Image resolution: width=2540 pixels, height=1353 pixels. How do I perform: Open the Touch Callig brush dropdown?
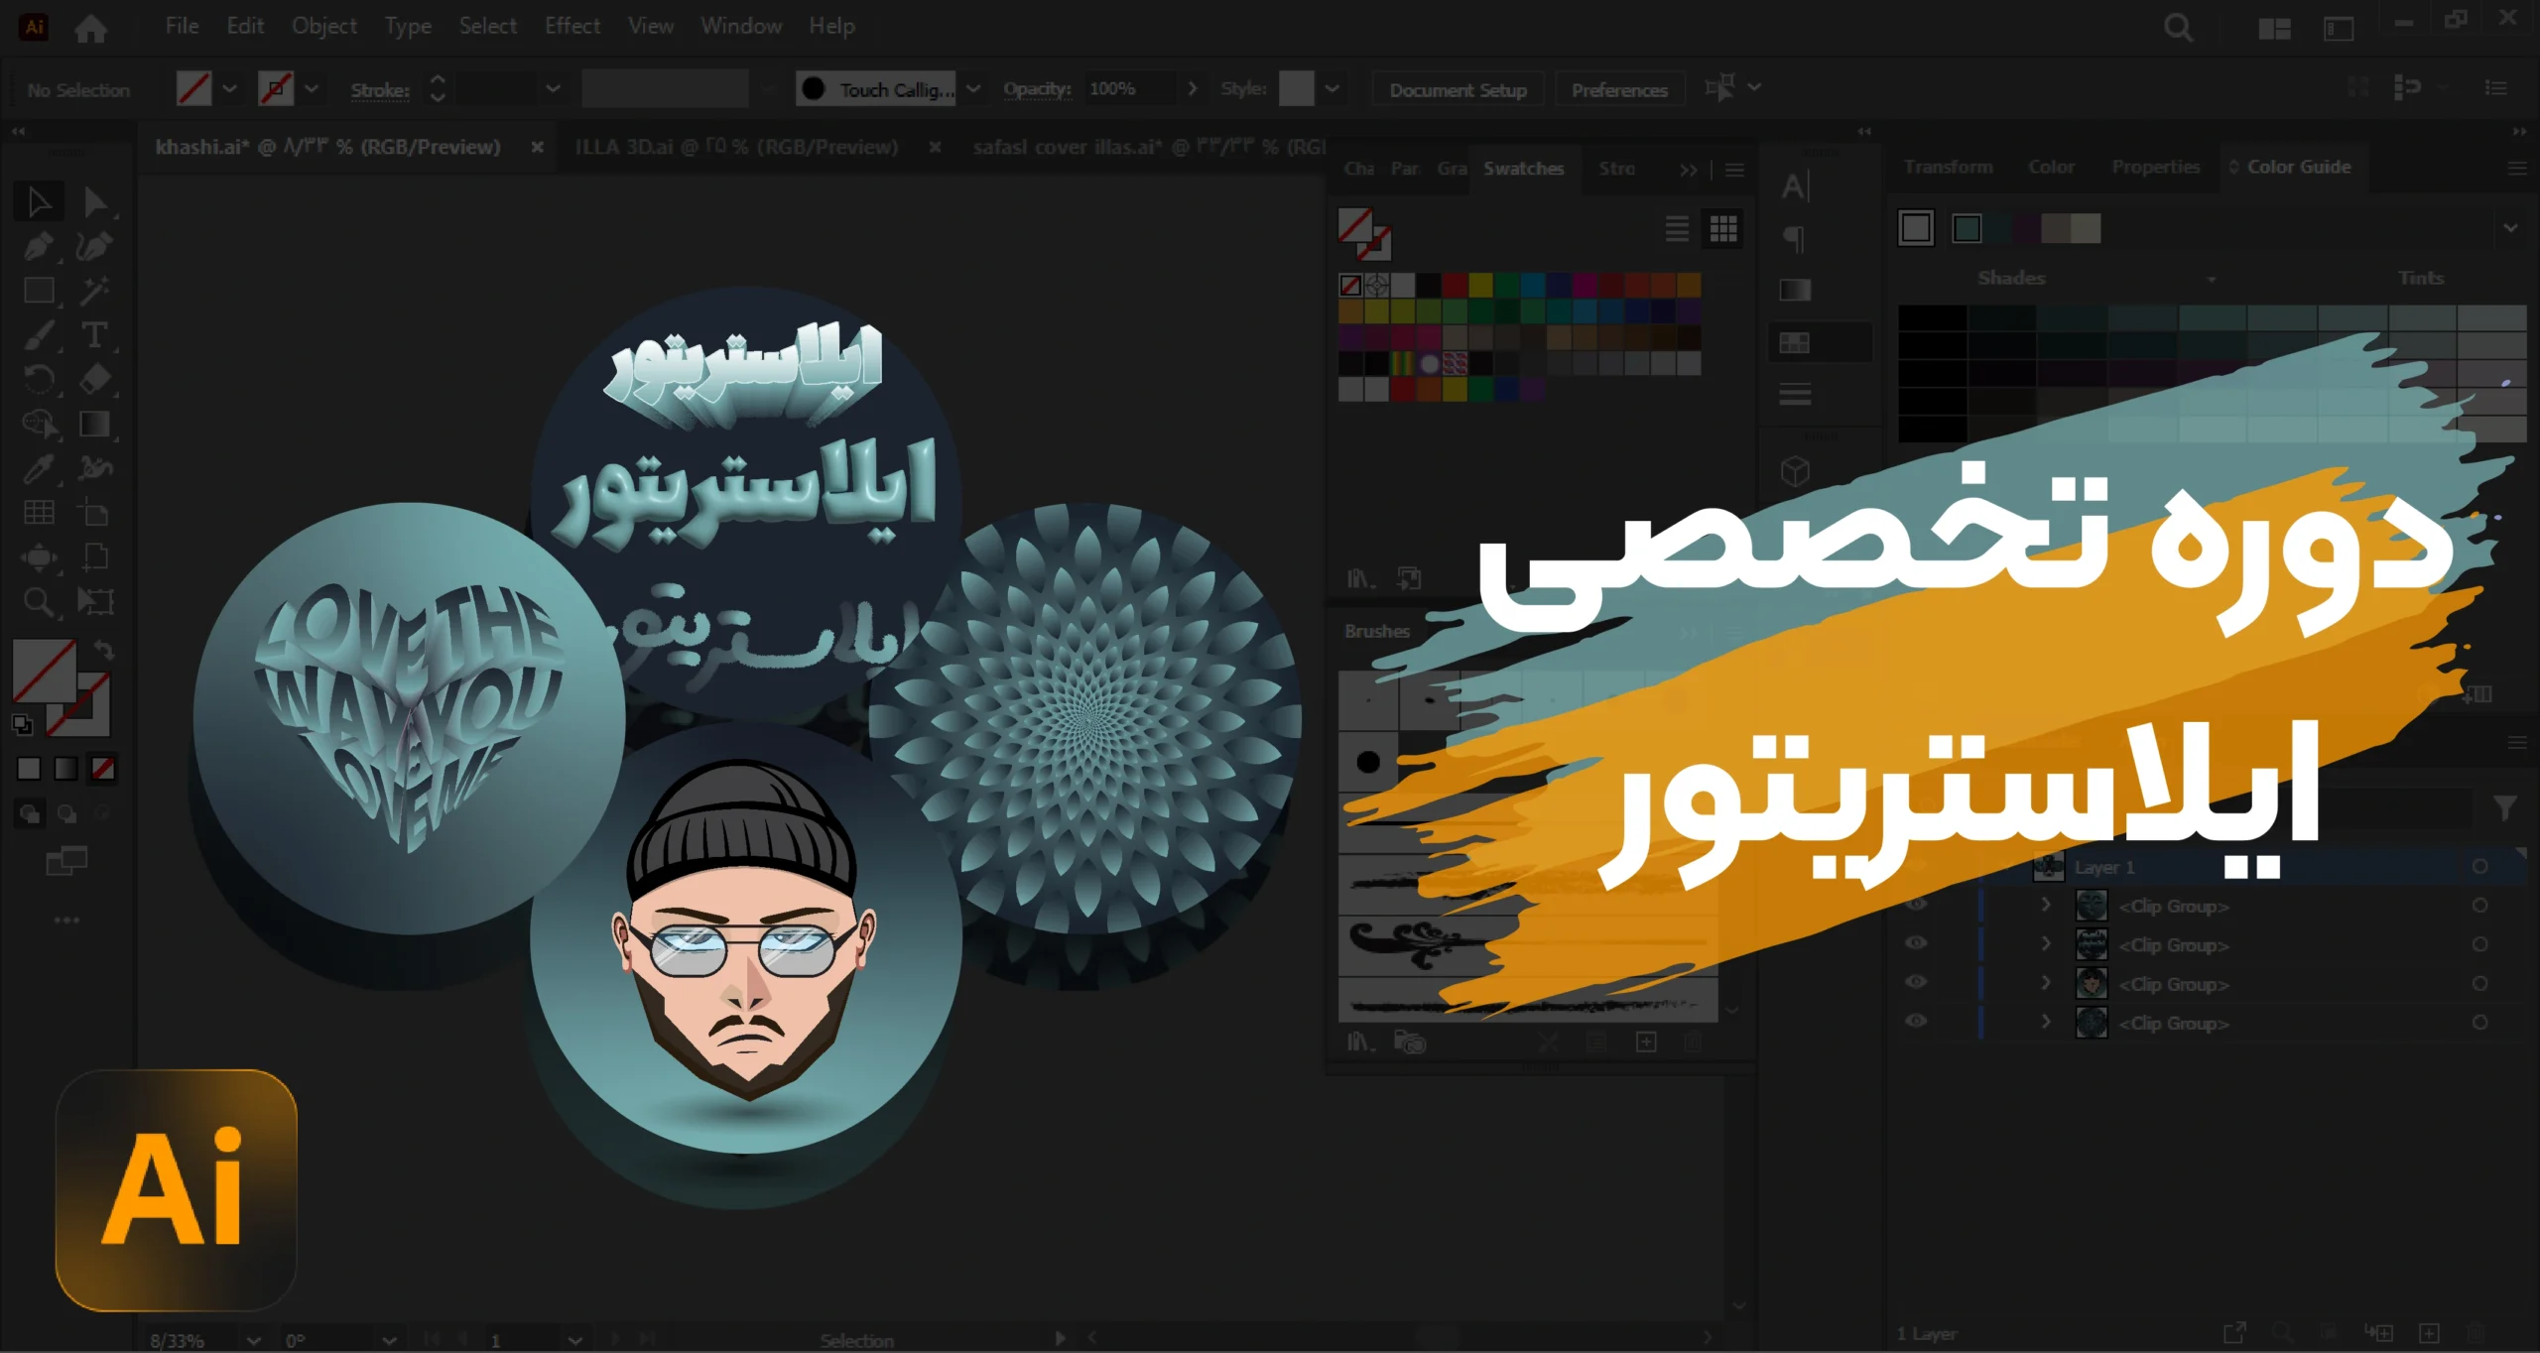point(973,89)
